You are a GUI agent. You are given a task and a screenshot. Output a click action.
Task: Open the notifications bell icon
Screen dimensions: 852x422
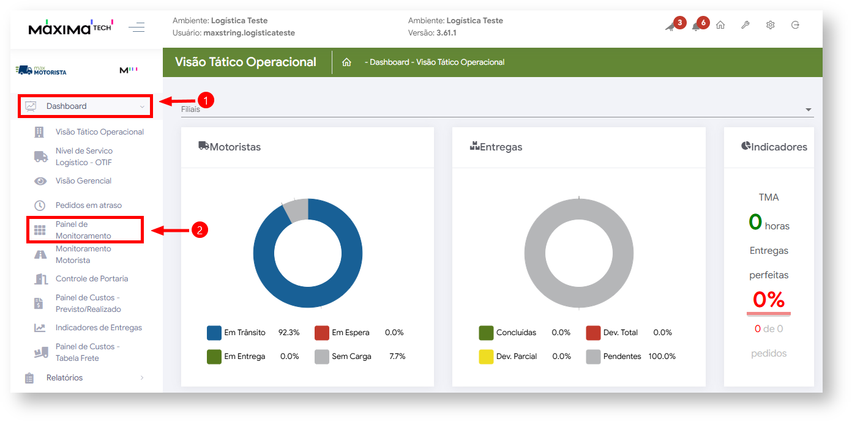[696, 26]
